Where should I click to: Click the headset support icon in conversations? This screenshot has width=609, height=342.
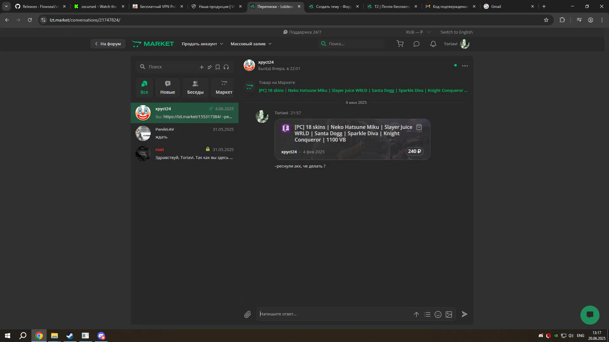[226, 67]
